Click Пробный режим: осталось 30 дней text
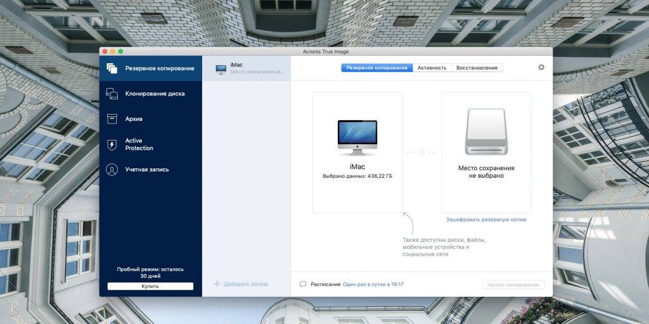This screenshot has width=649, height=324. click(x=150, y=273)
